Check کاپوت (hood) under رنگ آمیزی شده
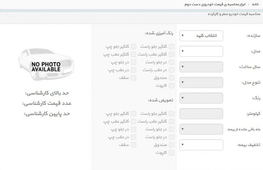Image resolution: width=263 pixels, height=170 pixels. coord(171,86)
